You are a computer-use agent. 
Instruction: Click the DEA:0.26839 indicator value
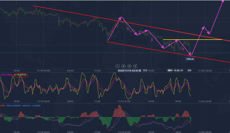[x=14, y=106]
